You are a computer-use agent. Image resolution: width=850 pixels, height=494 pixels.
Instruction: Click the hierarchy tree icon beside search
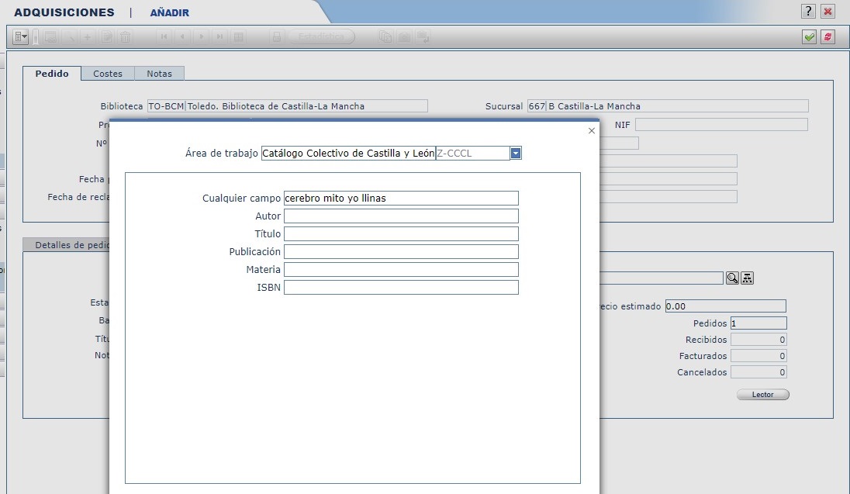[748, 278]
